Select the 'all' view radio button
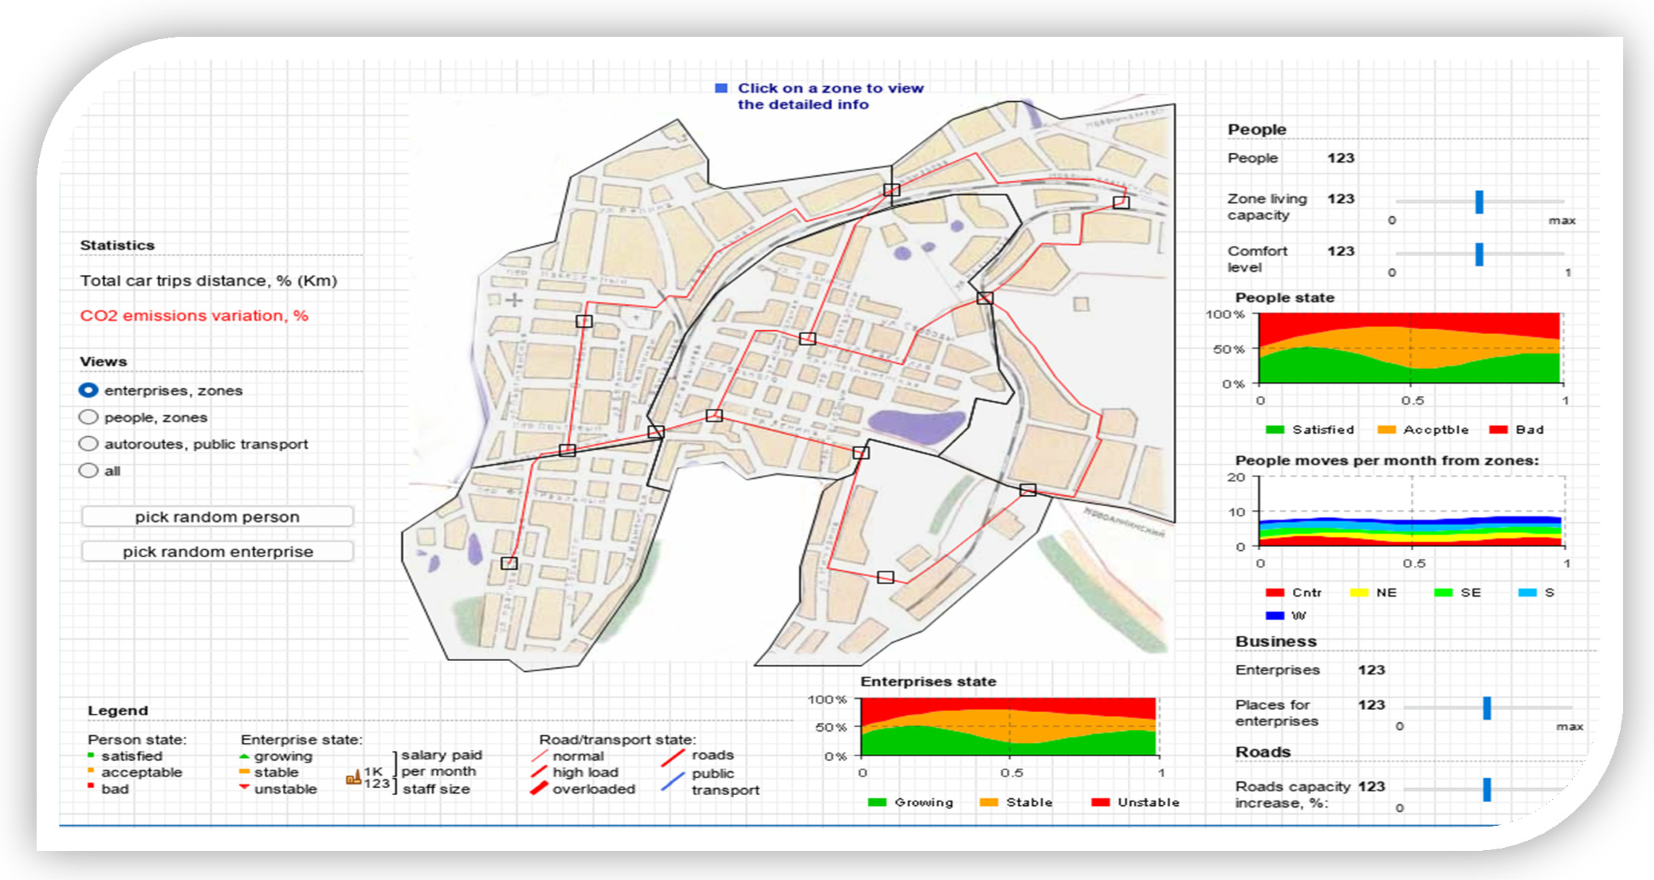Image resolution: width=1654 pixels, height=880 pixels. click(x=89, y=470)
